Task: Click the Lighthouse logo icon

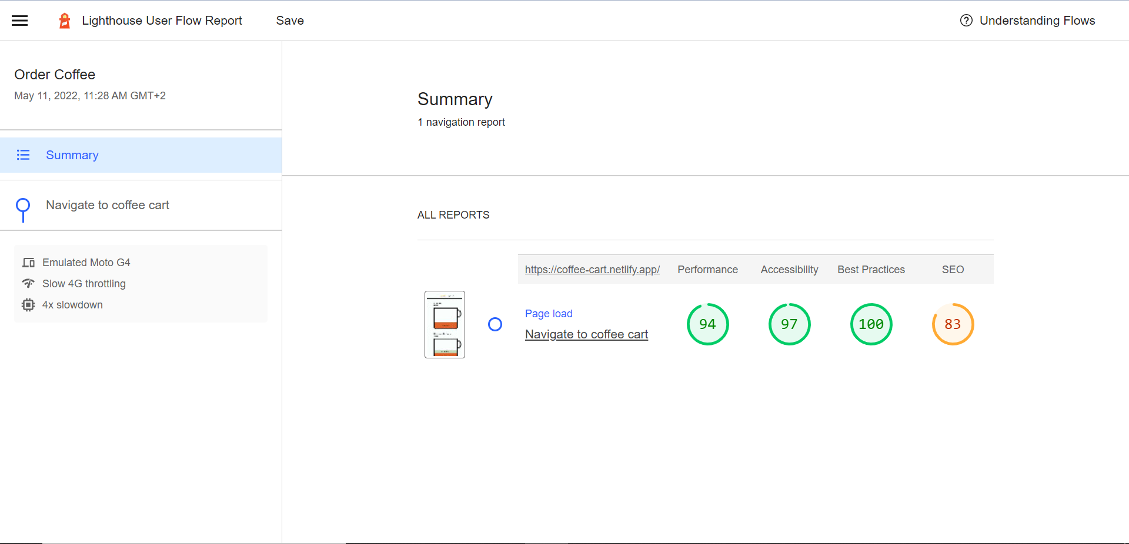Action: tap(65, 21)
